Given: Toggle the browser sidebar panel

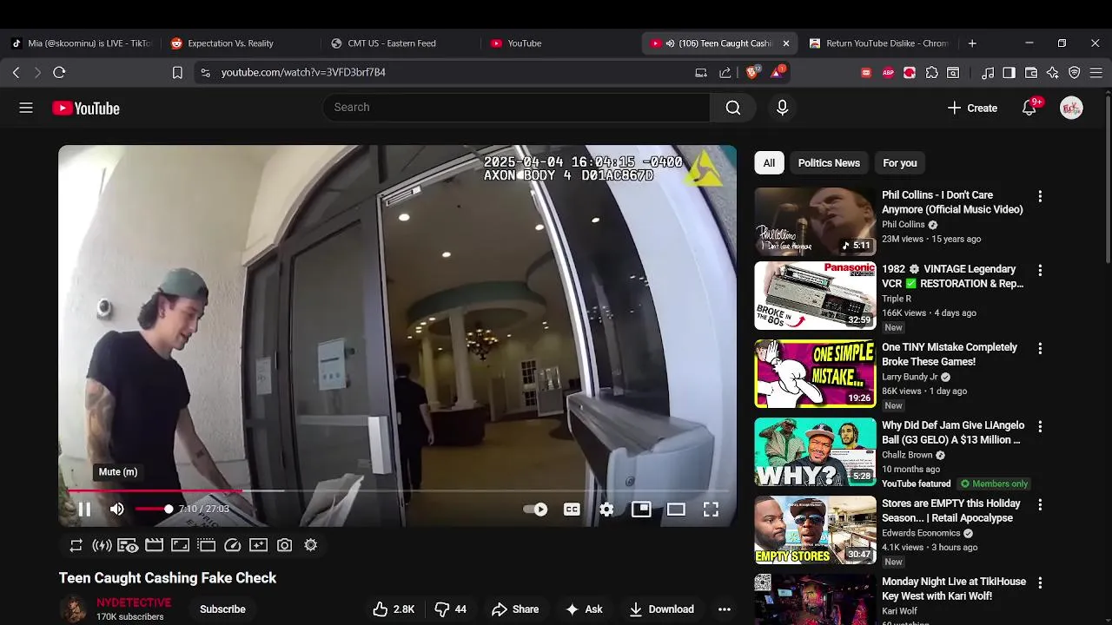Looking at the screenshot, I should 1009,73.
